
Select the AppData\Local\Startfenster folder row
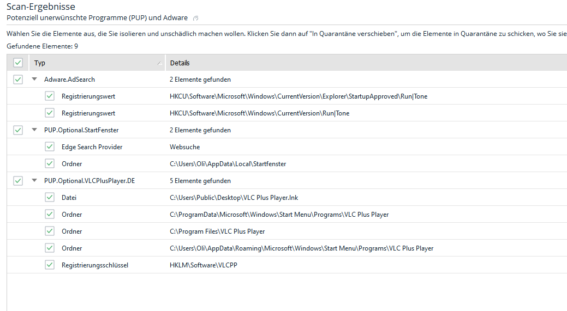point(228,164)
